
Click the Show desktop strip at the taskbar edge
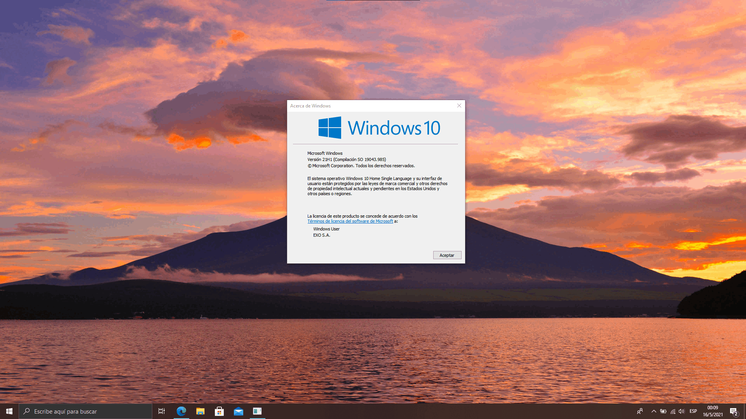pyautogui.click(x=744, y=411)
